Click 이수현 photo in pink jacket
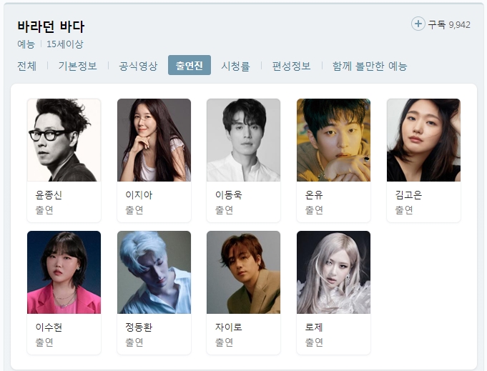Viewport: 487px width, 371px height. click(64, 272)
